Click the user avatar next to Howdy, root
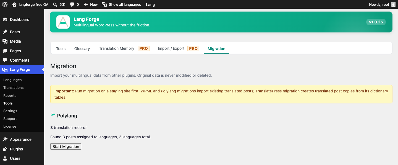398x165 pixels. tap(393, 4)
